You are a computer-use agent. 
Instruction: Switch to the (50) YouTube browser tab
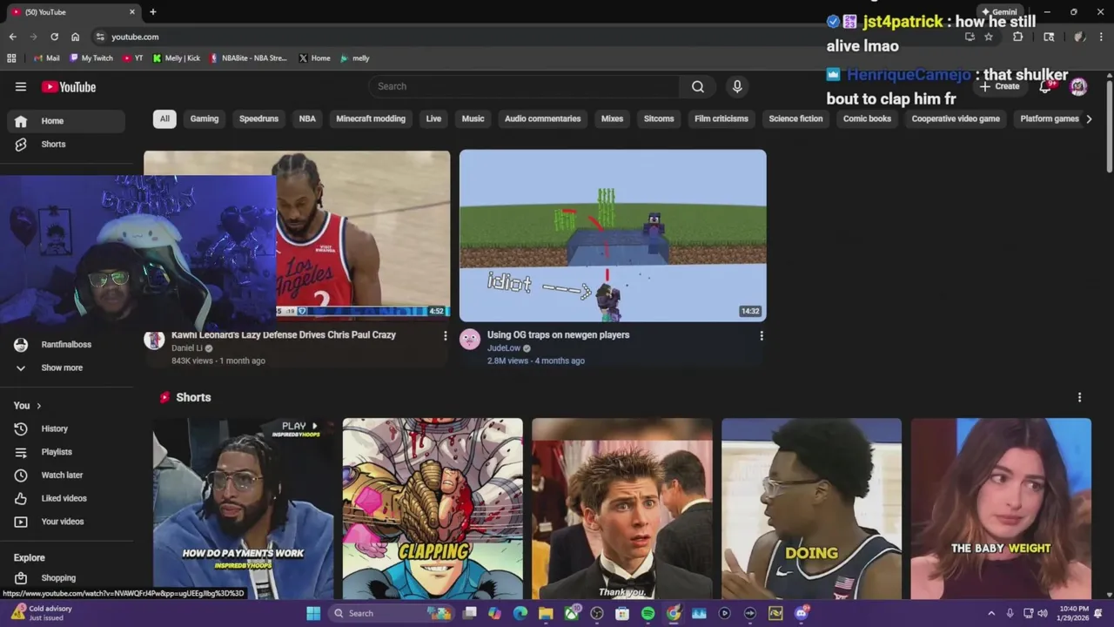71,12
